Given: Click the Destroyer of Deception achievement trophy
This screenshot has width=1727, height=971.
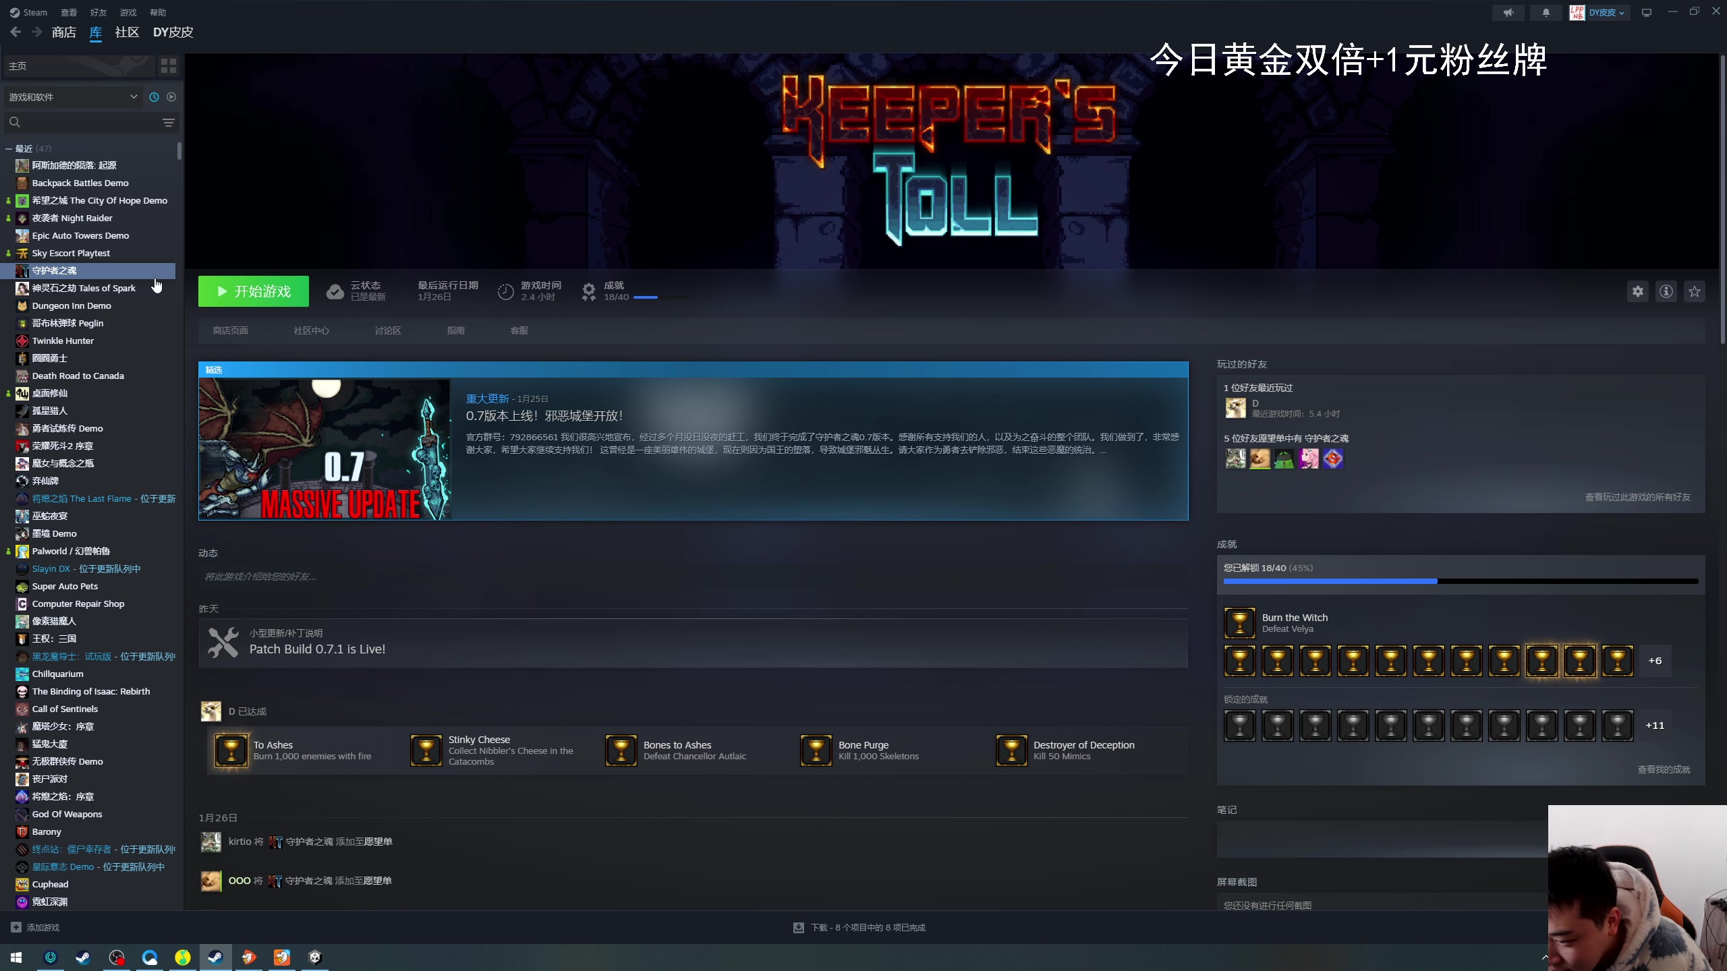Looking at the screenshot, I should pyautogui.click(x=1011, y=751).
